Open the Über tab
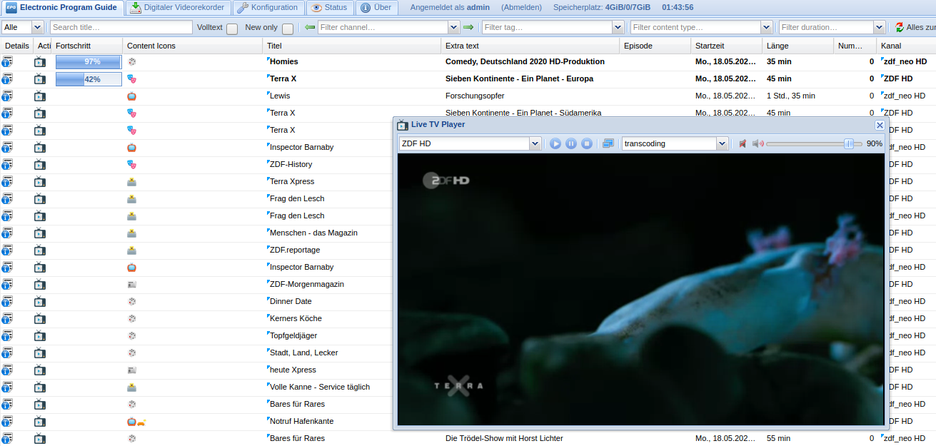 click(376, 8)
